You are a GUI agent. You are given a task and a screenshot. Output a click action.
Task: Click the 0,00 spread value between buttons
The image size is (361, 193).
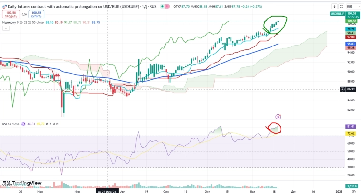(x=24, y=15)
